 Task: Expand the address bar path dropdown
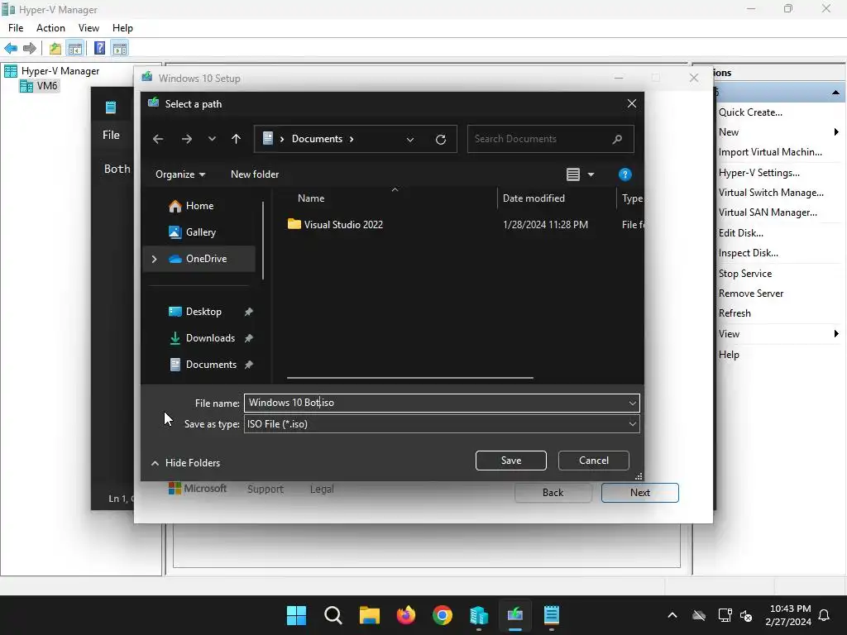[x=410, y=139]
